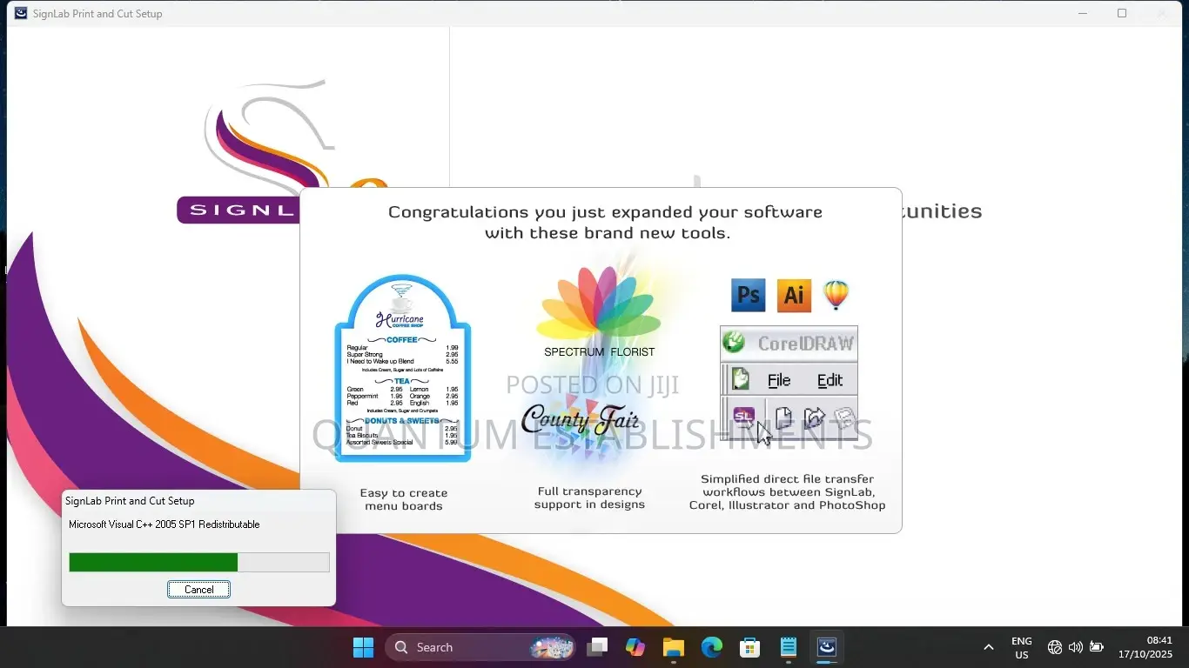Click the County Fair logo

point(581,420)
